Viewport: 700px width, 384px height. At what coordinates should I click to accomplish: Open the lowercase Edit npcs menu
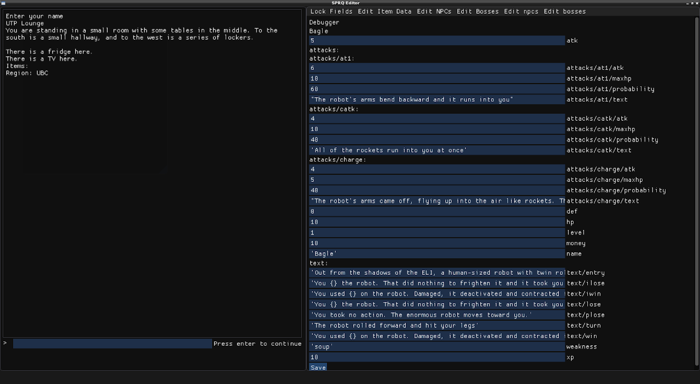click(521, 11)
